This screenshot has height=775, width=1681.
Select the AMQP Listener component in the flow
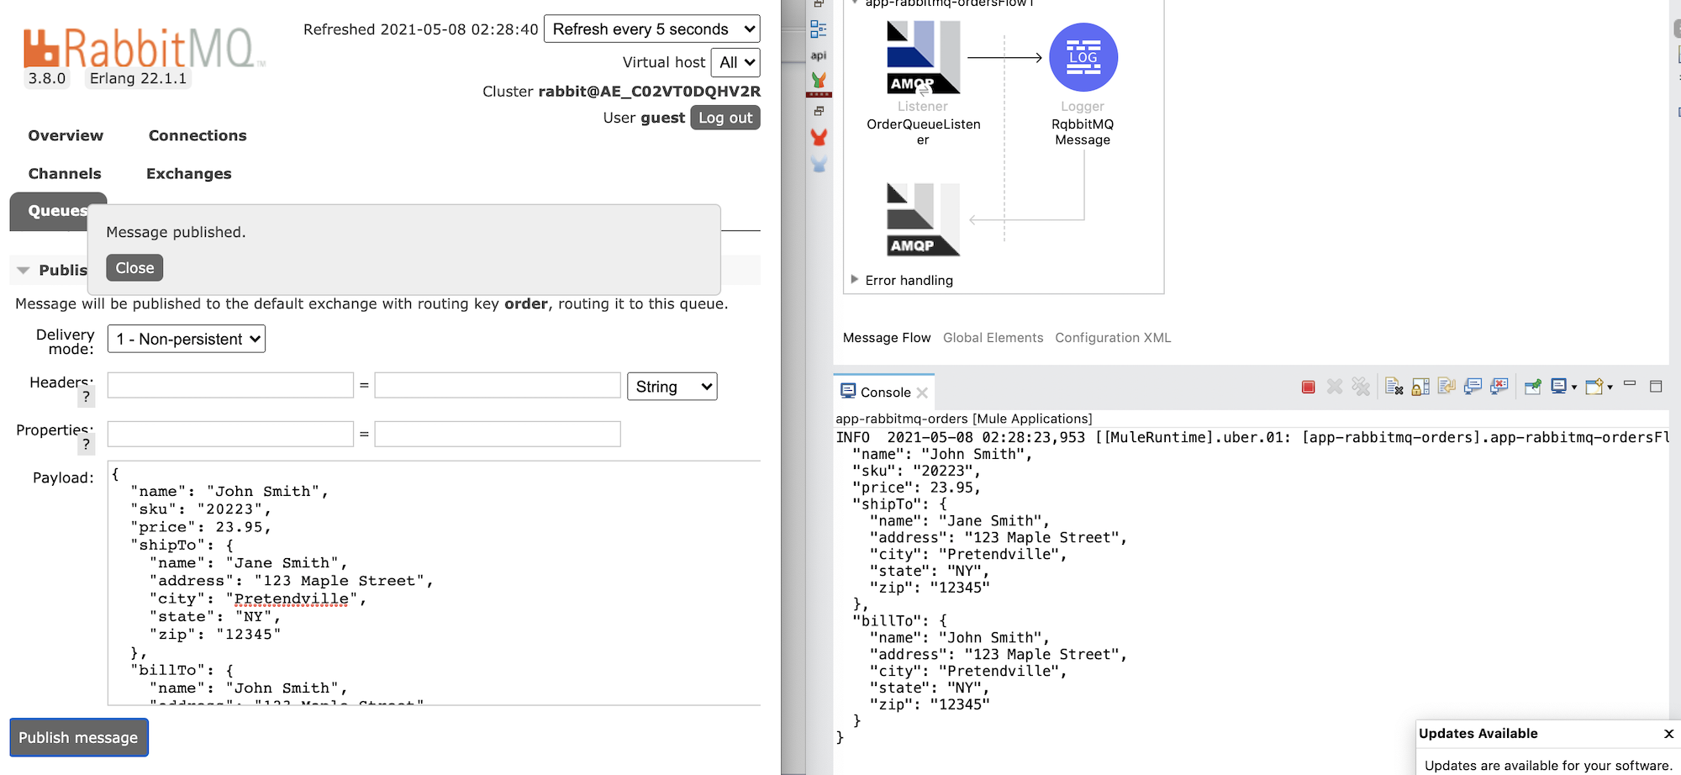click(923, 57)
